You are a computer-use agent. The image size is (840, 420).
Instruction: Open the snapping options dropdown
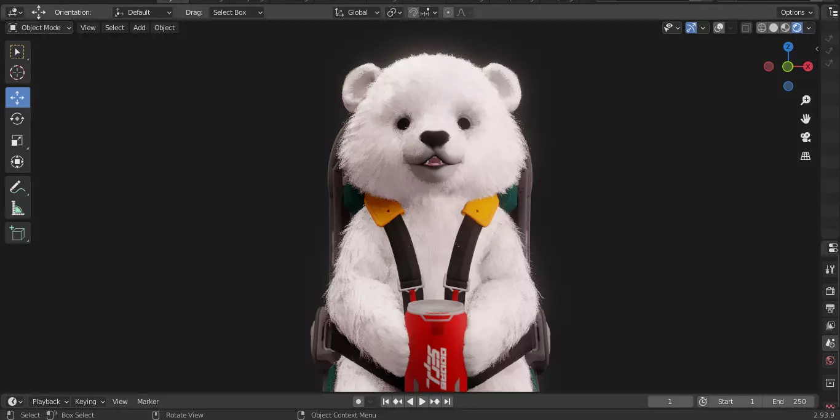[429, 12]
